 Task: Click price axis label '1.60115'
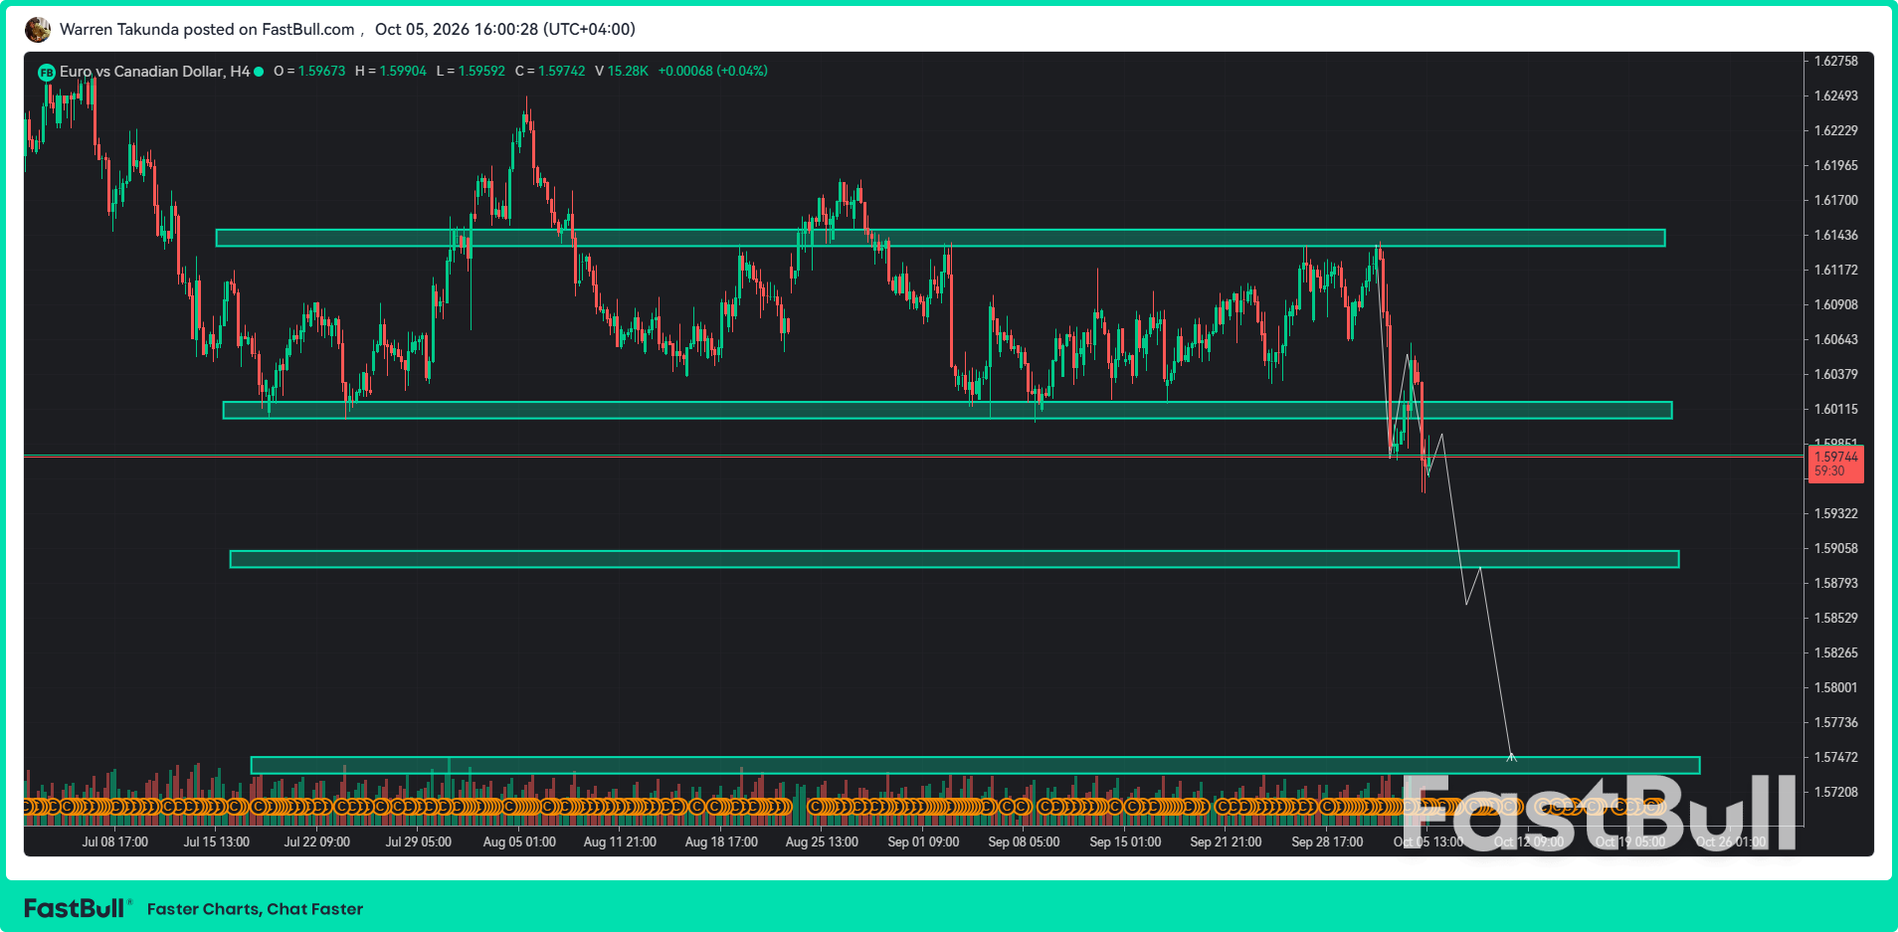pos(1836,410)
